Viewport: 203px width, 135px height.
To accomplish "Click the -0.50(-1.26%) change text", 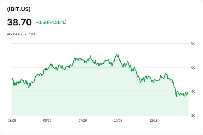I will click(51, 22).
